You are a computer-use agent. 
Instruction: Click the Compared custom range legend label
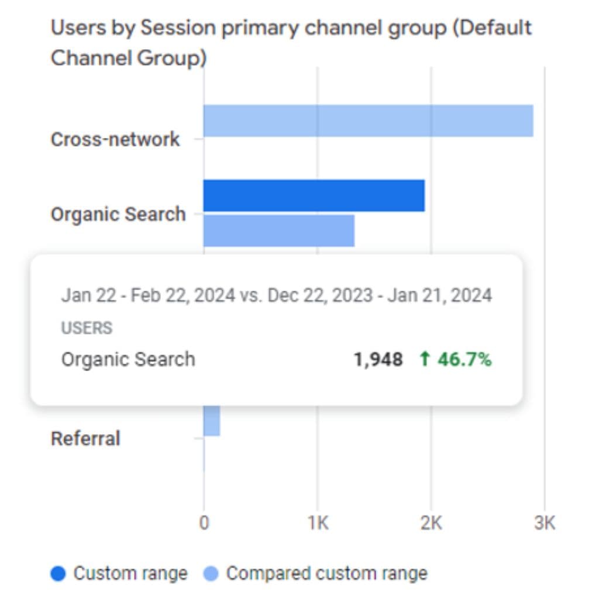tap(326, 573)
